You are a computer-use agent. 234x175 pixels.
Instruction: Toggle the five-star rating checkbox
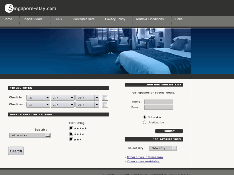pos(71,128)
